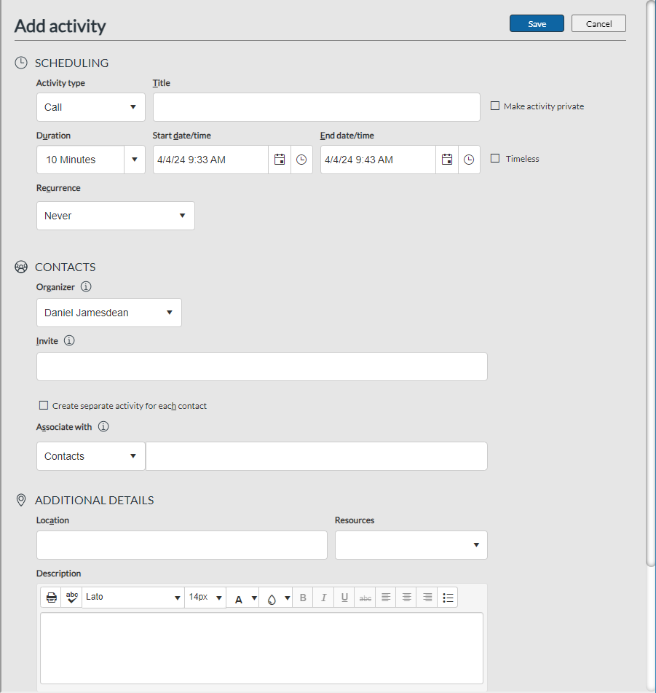Expand the Activity type dropdown
656x693 pixels.
point(91,107)
